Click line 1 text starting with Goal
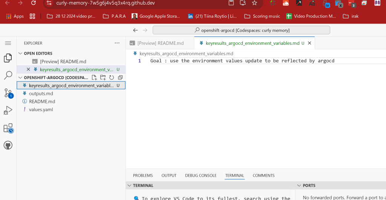Viewport: 386px width, 200px height. [x=242, y=61]
